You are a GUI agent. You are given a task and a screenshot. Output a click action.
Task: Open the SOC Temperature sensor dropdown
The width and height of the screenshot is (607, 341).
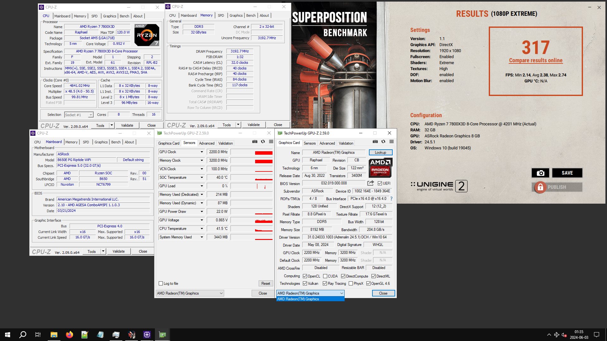[202, 177]
